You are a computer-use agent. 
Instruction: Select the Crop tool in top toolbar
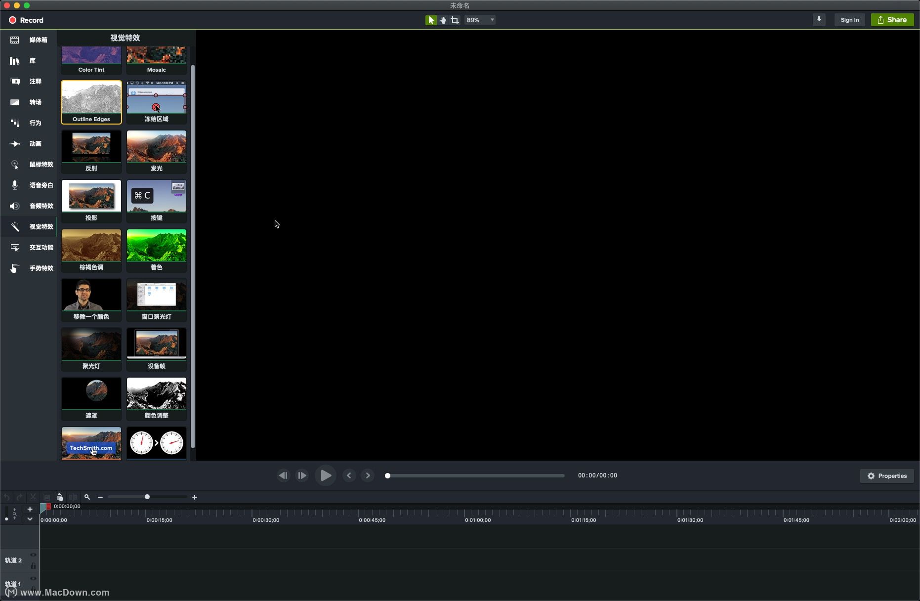tap(455, 20)
